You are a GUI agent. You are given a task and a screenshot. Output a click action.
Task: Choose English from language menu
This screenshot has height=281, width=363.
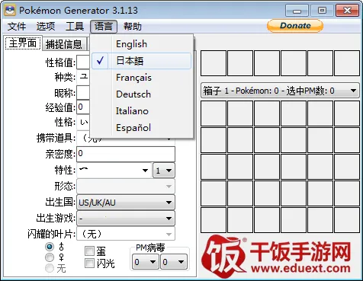[141, 44]
